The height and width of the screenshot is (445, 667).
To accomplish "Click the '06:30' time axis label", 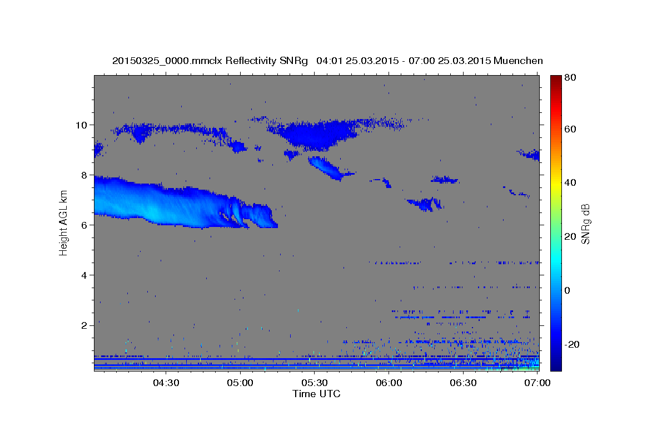I will click(x=464, y=383).
